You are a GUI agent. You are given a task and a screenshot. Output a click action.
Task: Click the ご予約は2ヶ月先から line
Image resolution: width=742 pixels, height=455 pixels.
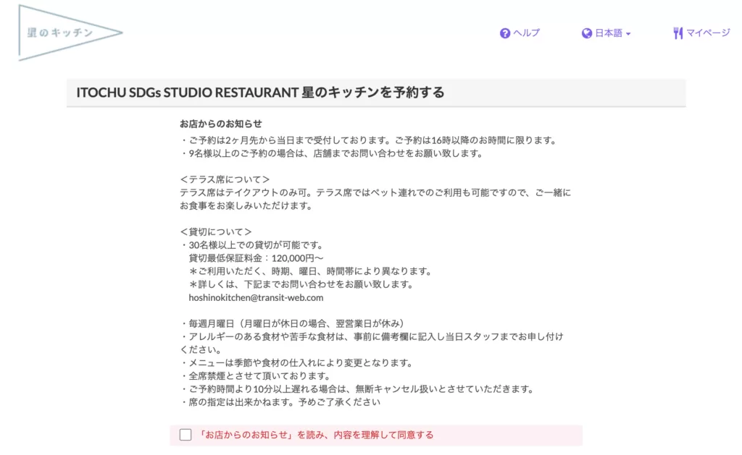click(x=369, y=140)
